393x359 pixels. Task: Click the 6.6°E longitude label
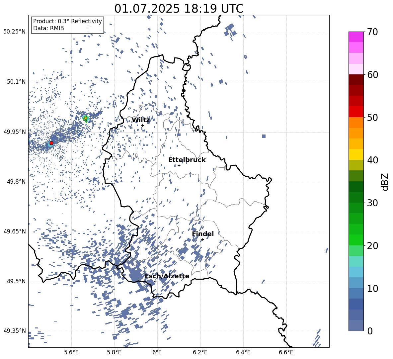tap(286, 352)
